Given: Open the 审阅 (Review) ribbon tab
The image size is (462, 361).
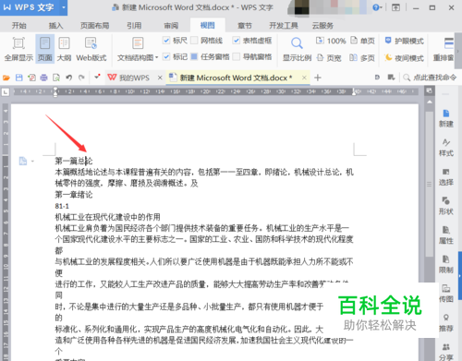Looking at the screenshot, I should point(171,26).
